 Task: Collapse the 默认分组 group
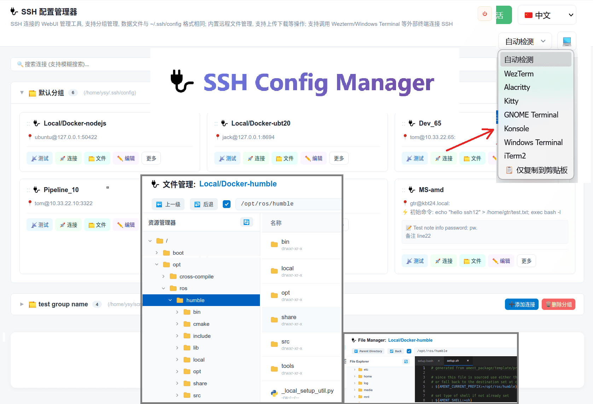(22, 93)
